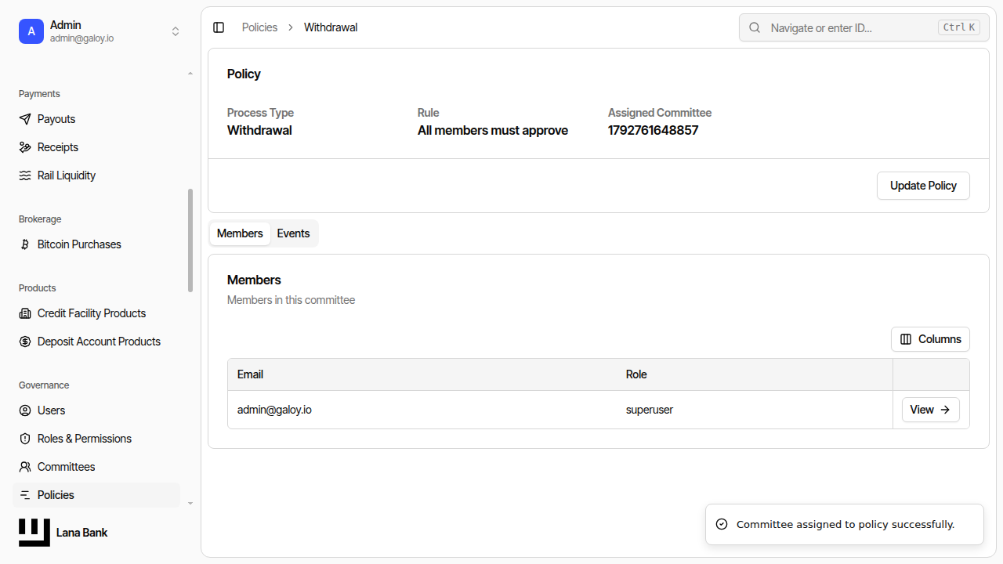Go to Policies breadcrumb link

click(x=259, y=27)
